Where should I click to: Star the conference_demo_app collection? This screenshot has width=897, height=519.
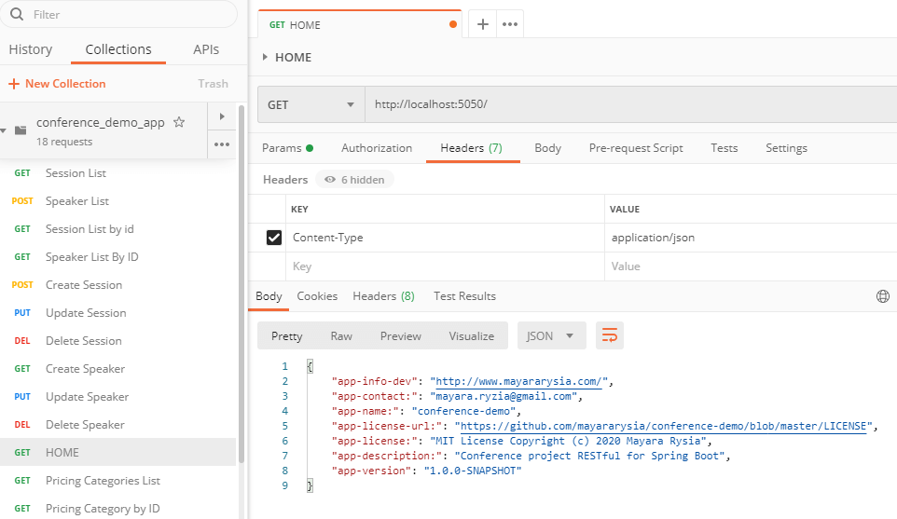pyautogui.click(x=179, y=122)
